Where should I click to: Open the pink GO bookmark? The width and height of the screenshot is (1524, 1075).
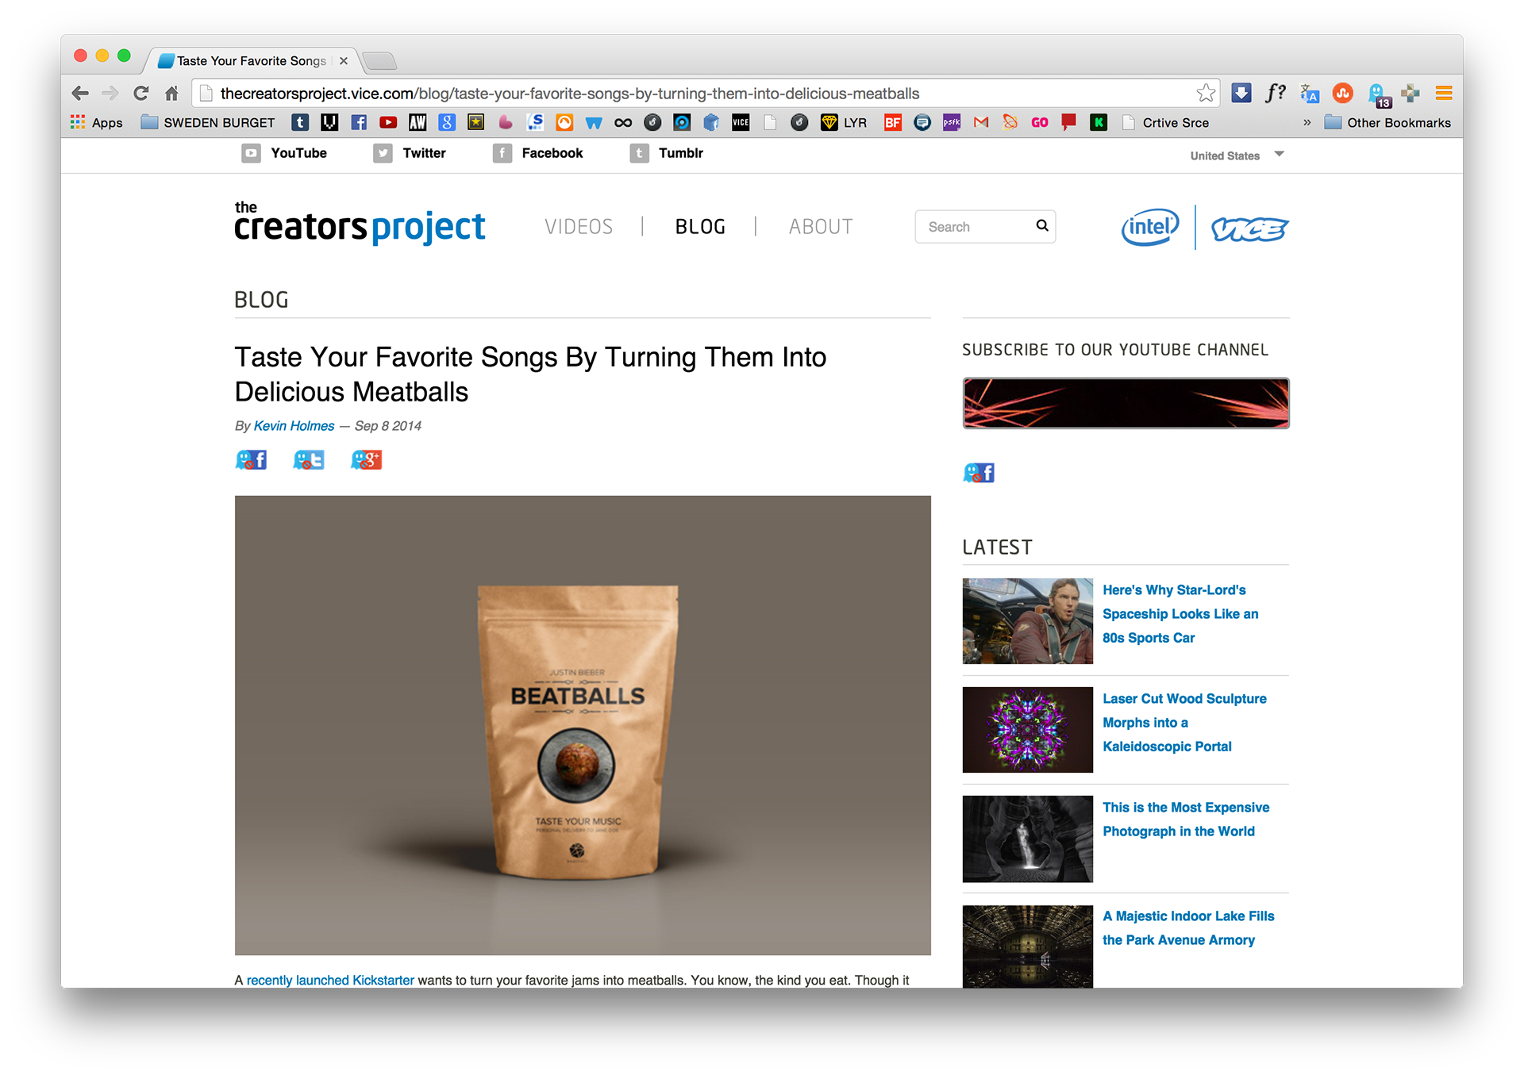(1039, 122)
